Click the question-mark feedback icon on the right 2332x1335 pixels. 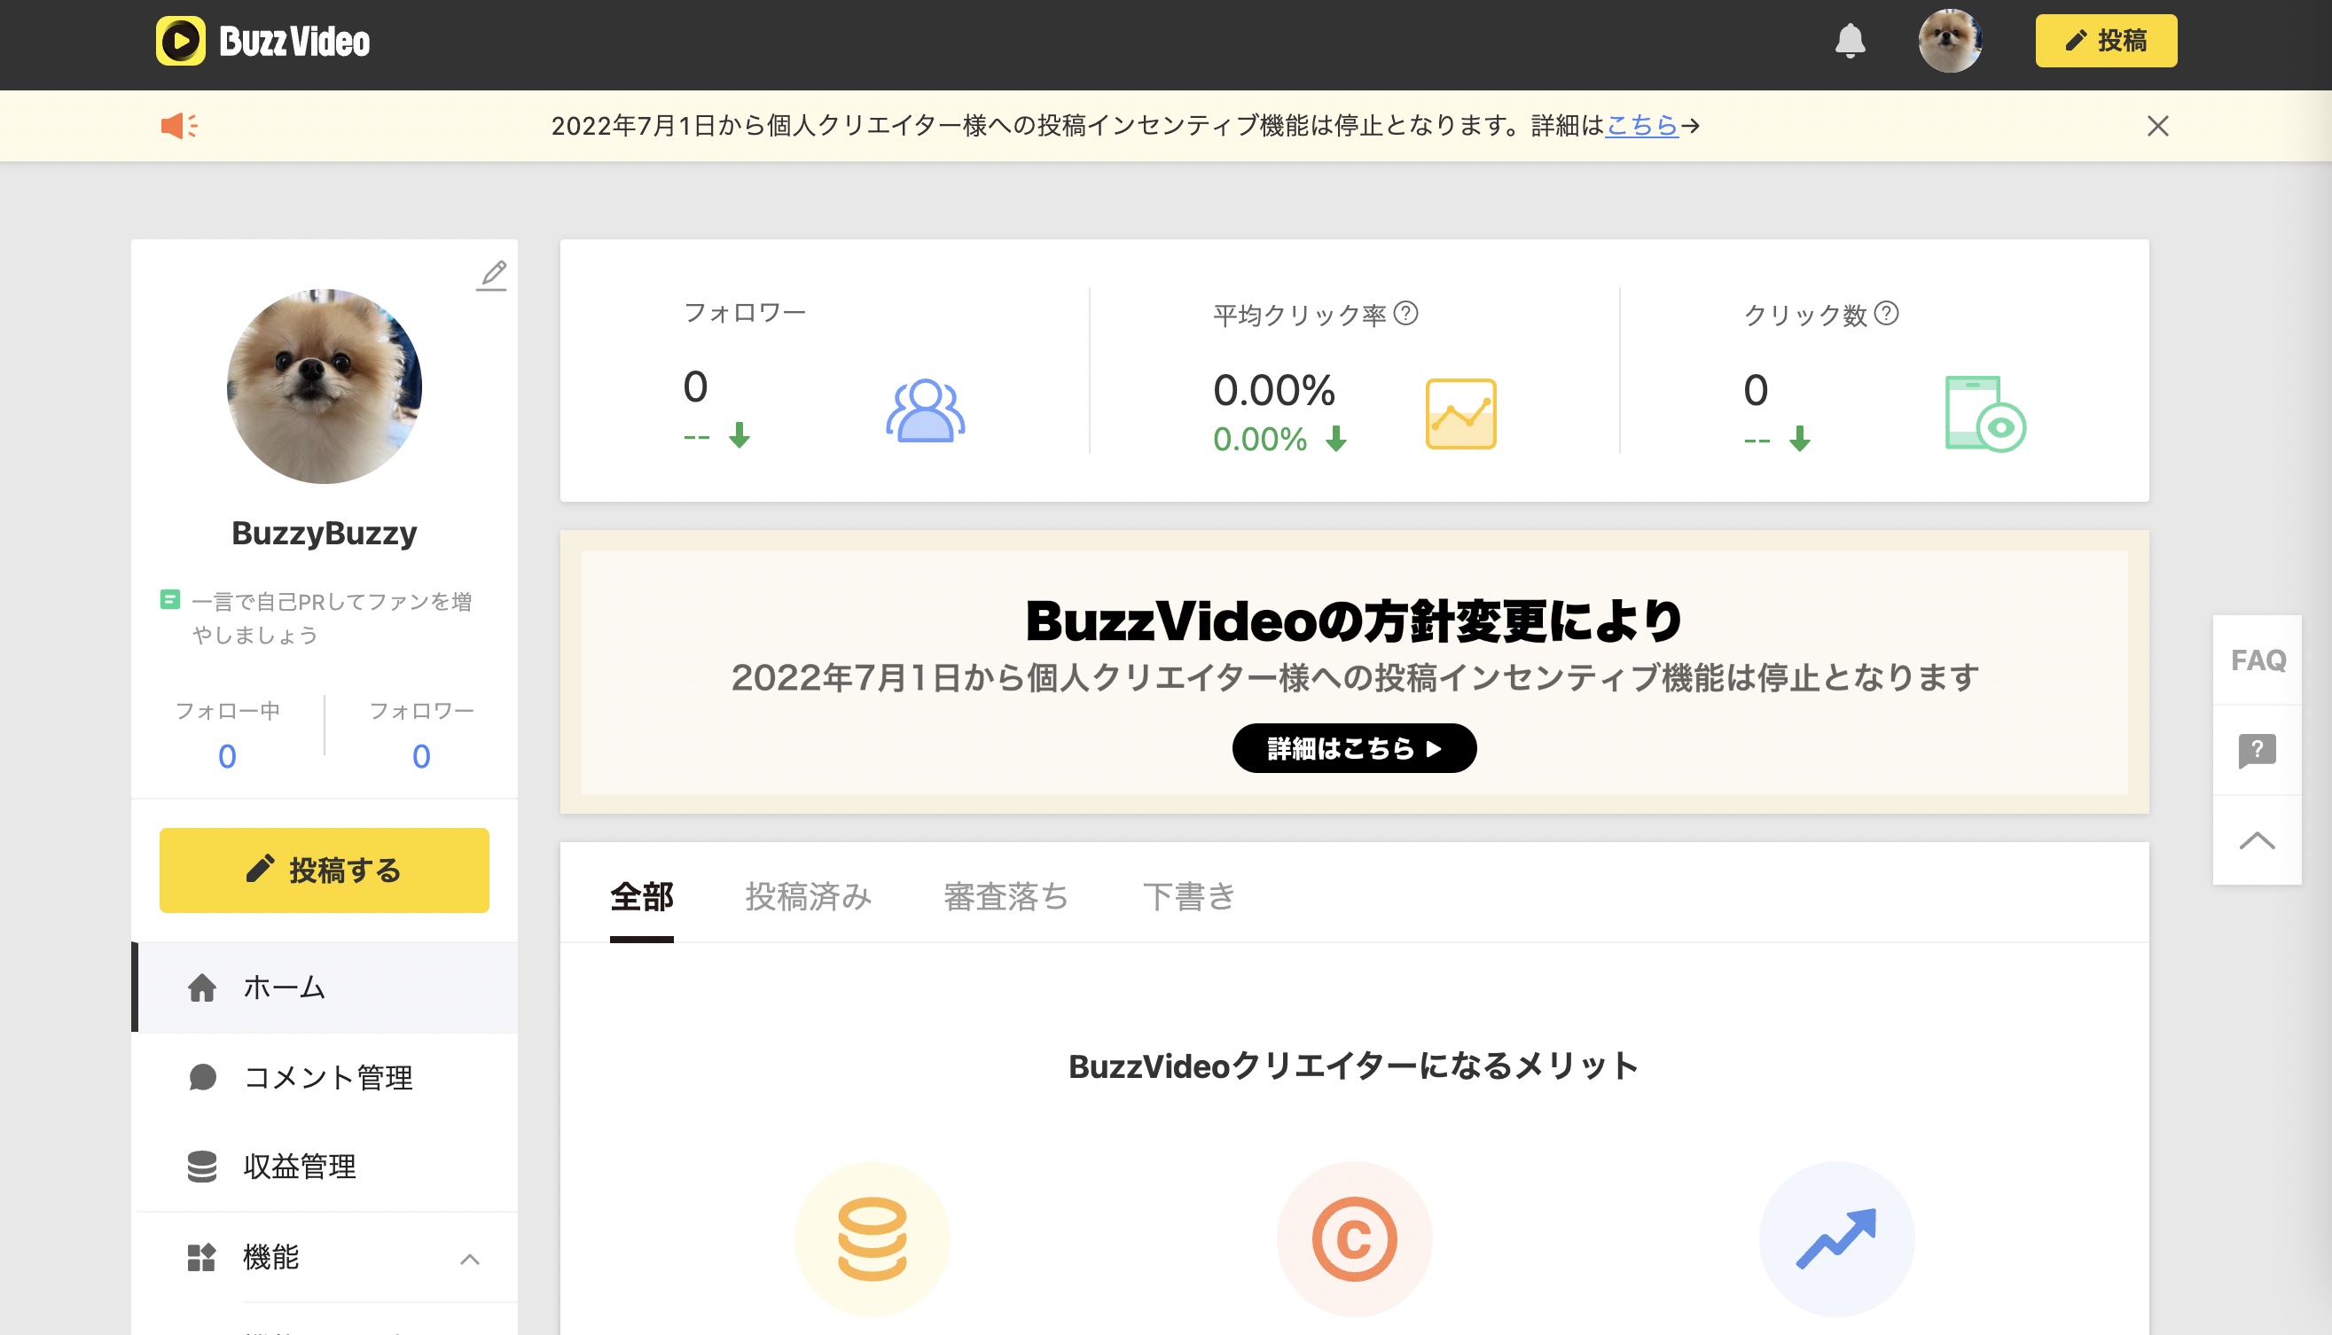pos(2258,751)
